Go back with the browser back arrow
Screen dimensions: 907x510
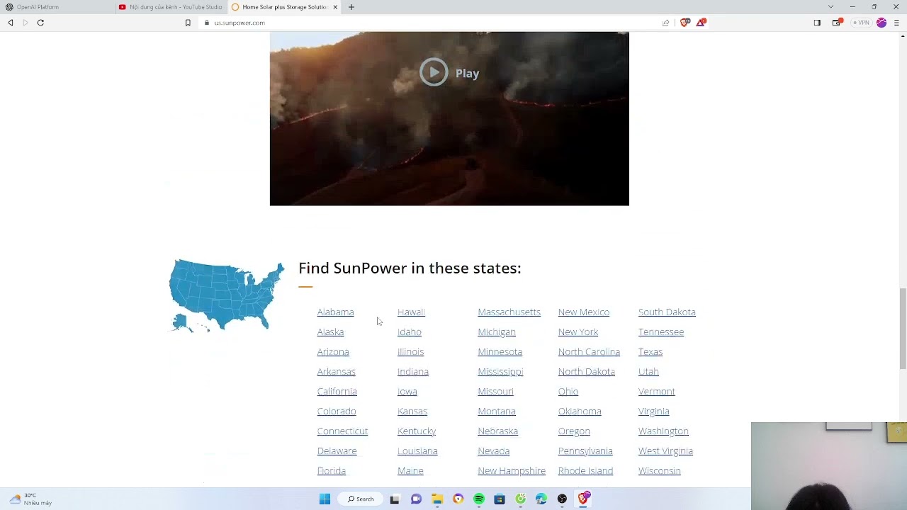tap(10, 23)
